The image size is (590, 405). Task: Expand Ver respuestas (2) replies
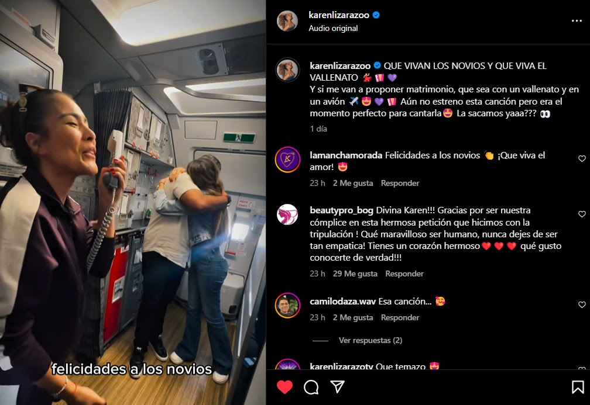(x=371, y=340)
